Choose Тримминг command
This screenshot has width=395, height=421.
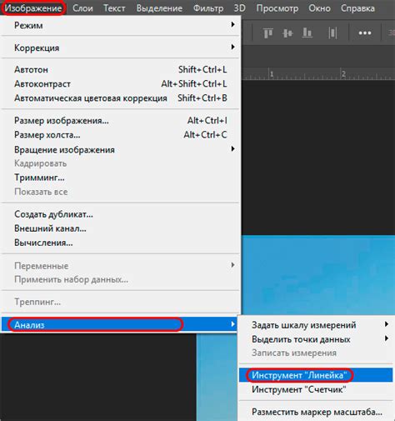point(120,178)
